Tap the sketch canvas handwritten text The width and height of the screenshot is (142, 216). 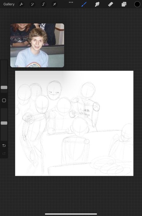pos(85,112)
